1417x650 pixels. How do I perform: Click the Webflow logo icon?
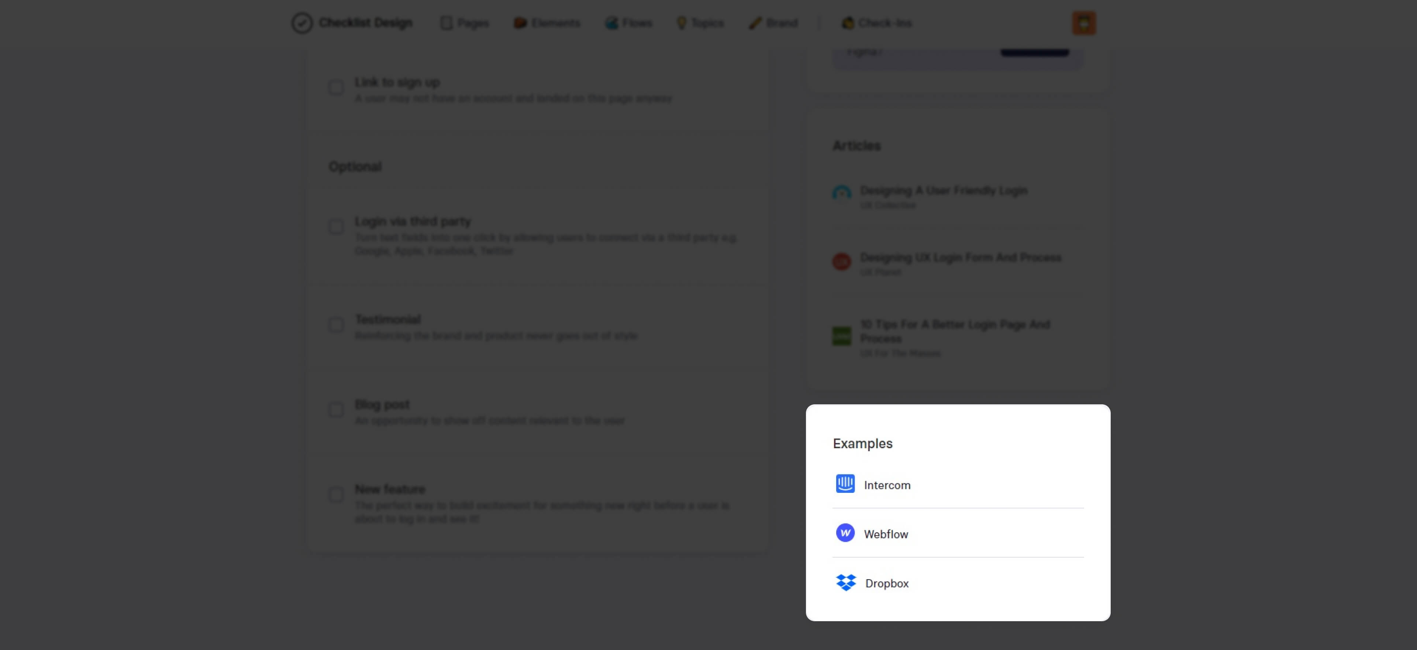coord(845,533)
